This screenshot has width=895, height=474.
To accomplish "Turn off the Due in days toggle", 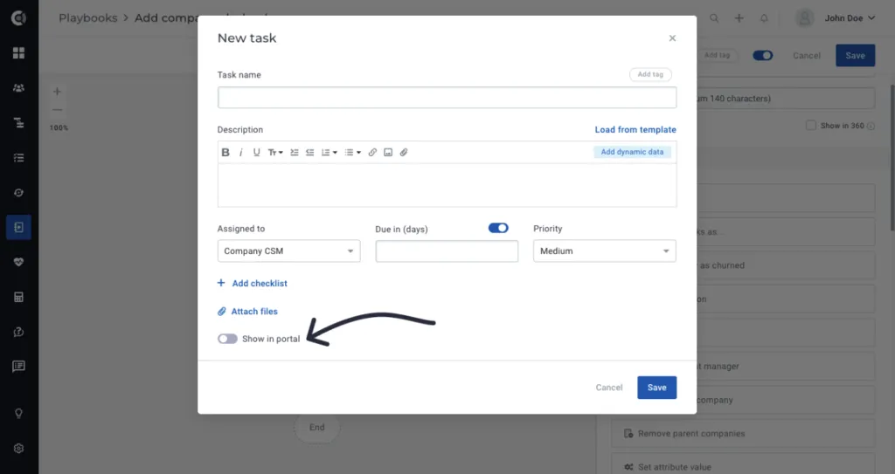I will pos(498,228).
